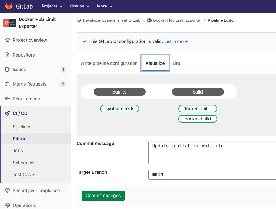Click the Docker Hub Limit Exporter project avatar
The width and height of the screenshot is (276, 209).
(9, 23)
